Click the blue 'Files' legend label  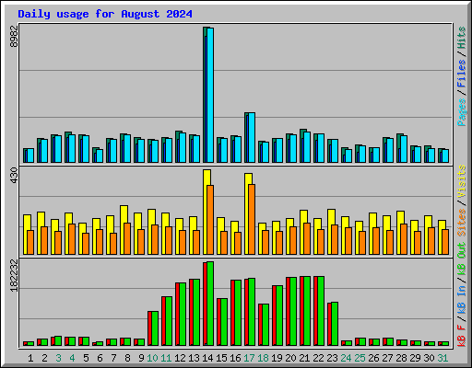[x=462, y=74]
